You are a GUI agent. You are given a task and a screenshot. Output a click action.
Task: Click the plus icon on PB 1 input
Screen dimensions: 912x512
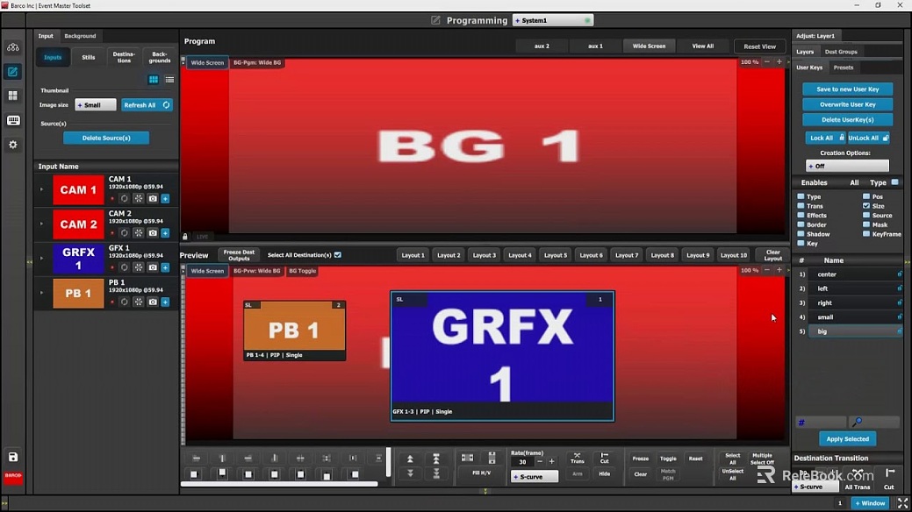pos(165,302)
